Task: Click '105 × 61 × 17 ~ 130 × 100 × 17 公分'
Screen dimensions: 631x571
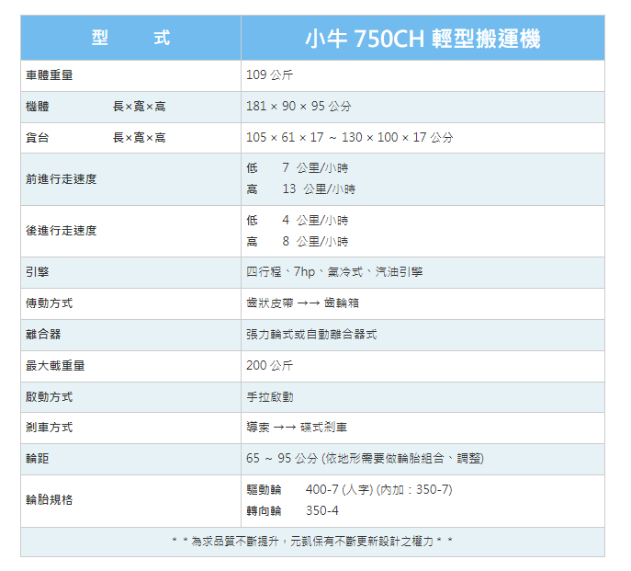Action: [349, 137]
